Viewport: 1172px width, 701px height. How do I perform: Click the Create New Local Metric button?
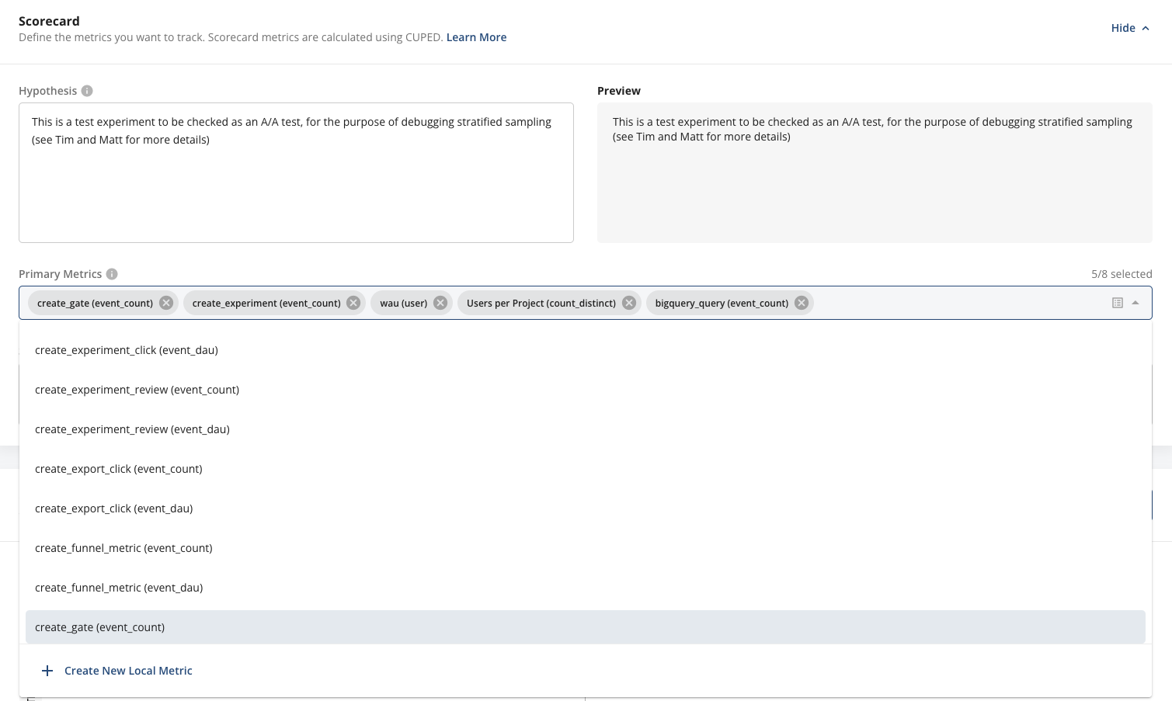(128, 670)
